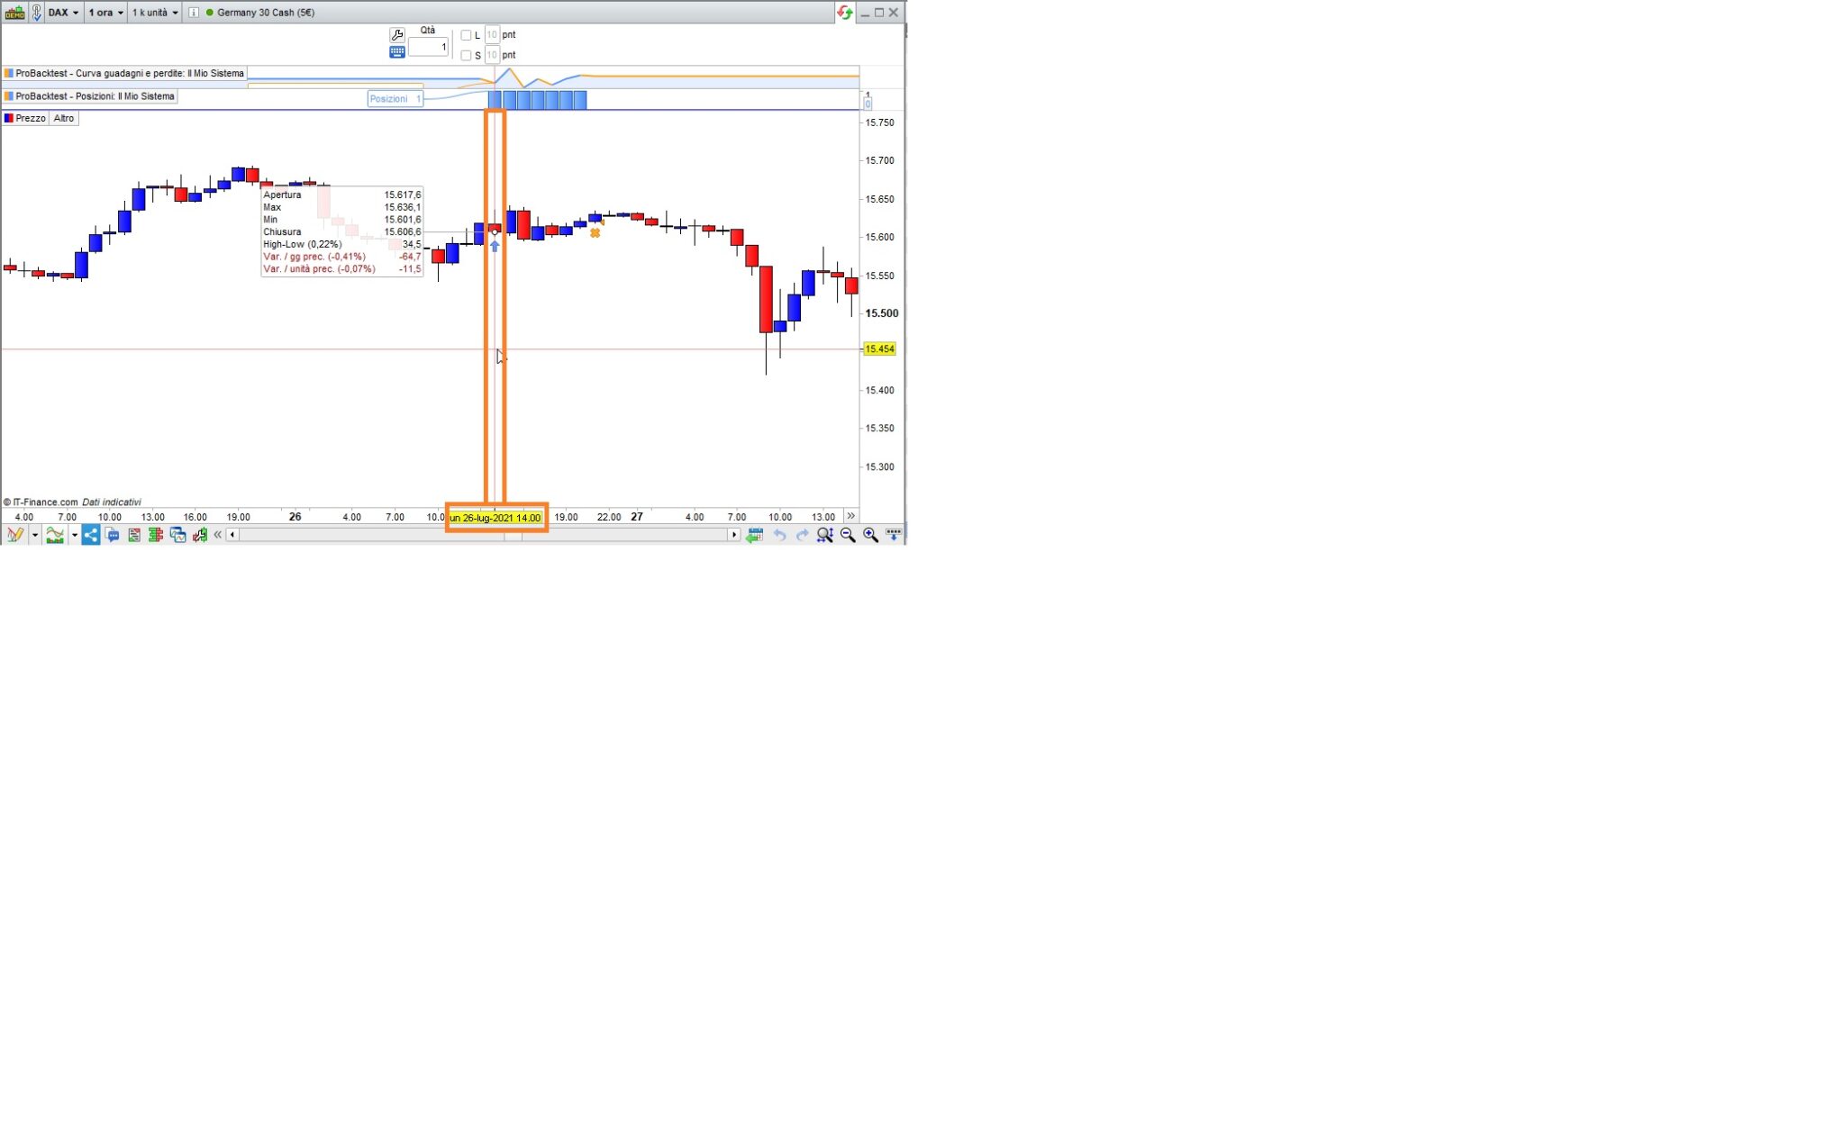Click the wrench settings icon near Qtà
This screenshot has height=1122, width=1845.
click(x=397, y=35)
